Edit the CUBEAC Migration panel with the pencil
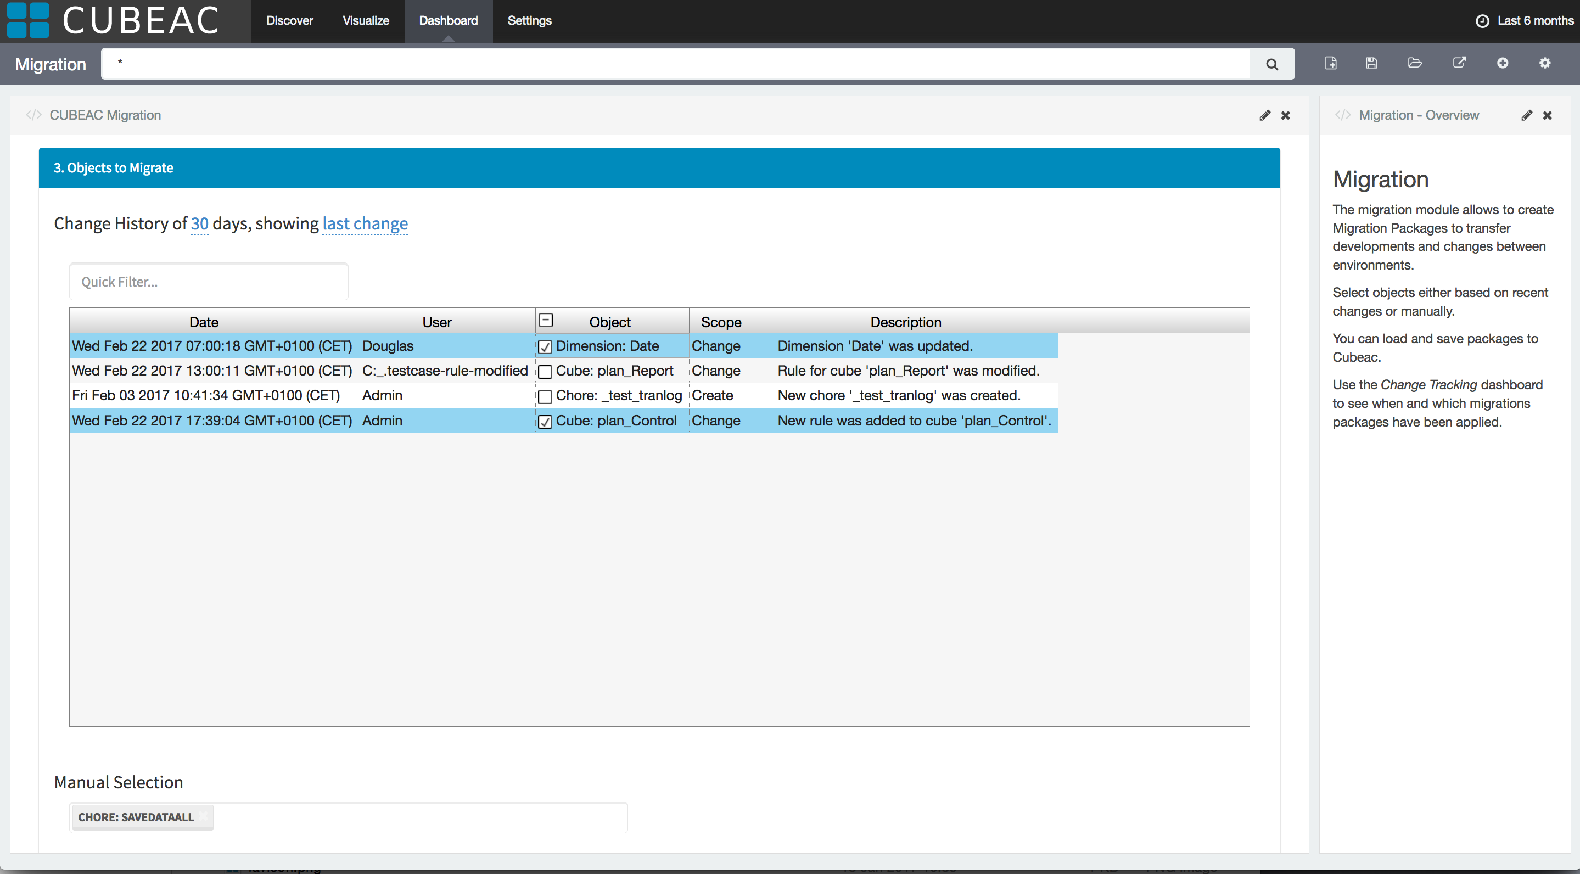Image resolution: width=1580 pixels, height=874 pixels. [x=1265, y=115]
